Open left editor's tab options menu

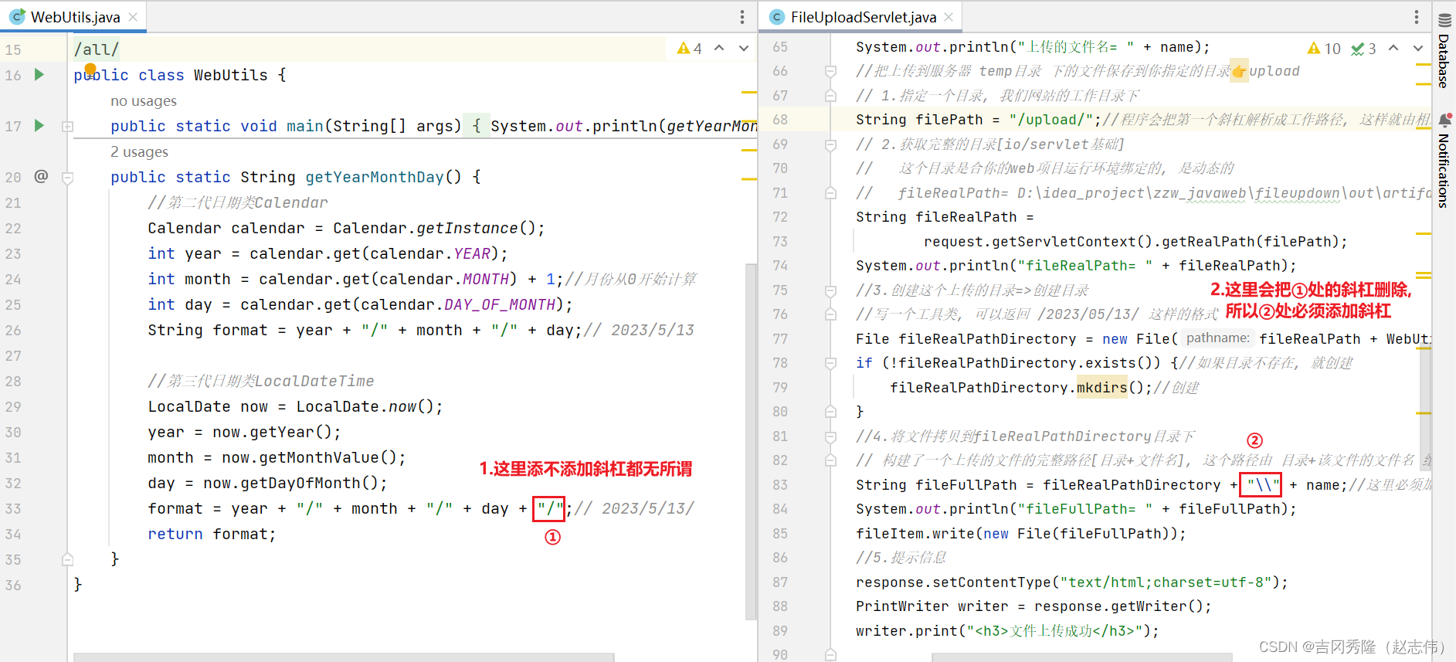(742, 17)
